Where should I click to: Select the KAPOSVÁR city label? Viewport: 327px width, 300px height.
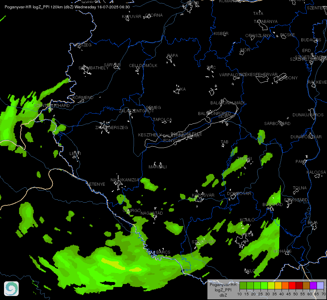203,195
